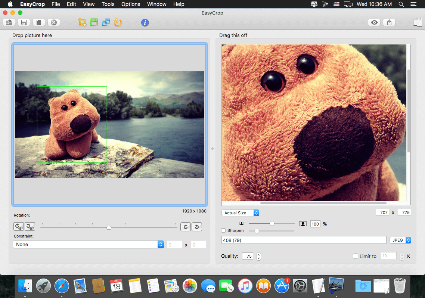This screenshot has height=298, width=425.
Task: Click the Quality value field 75
Action: pyautogui.click(x=248, y=256)
